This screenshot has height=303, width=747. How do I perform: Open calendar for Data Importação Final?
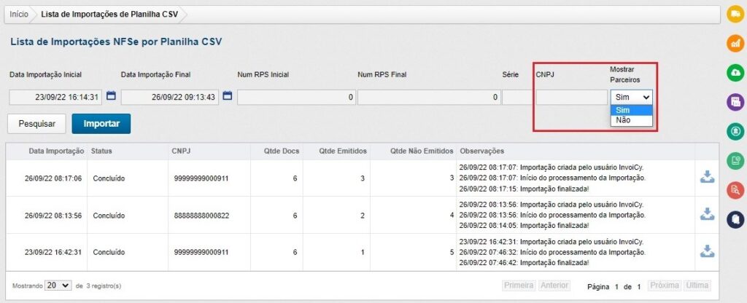[x=227, y=96]
